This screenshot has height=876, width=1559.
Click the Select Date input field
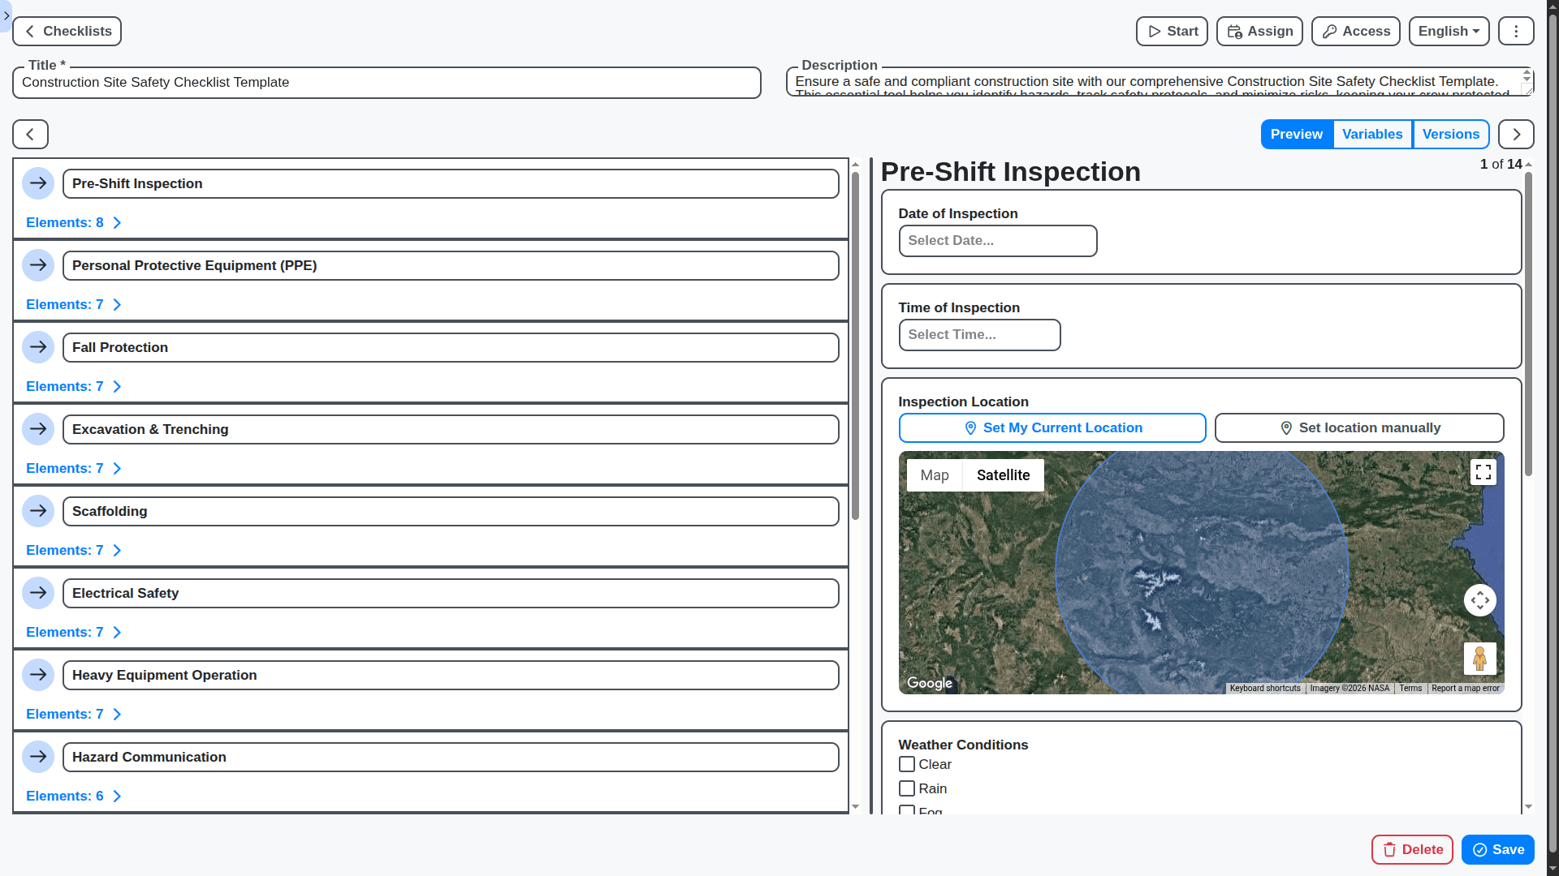pos(997,241)
